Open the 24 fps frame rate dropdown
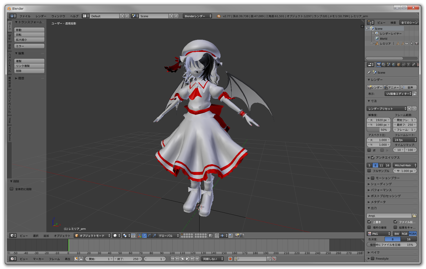 [405, 140]
